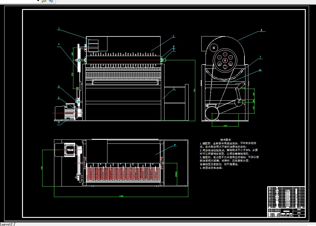Select part callout number 5
The height and width of the screenshot is (226, 316).
tap(59, 87)
